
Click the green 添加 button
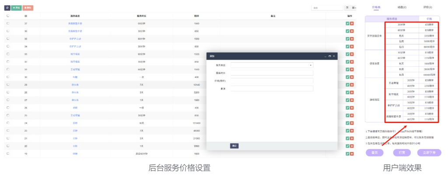click(16, 8)
